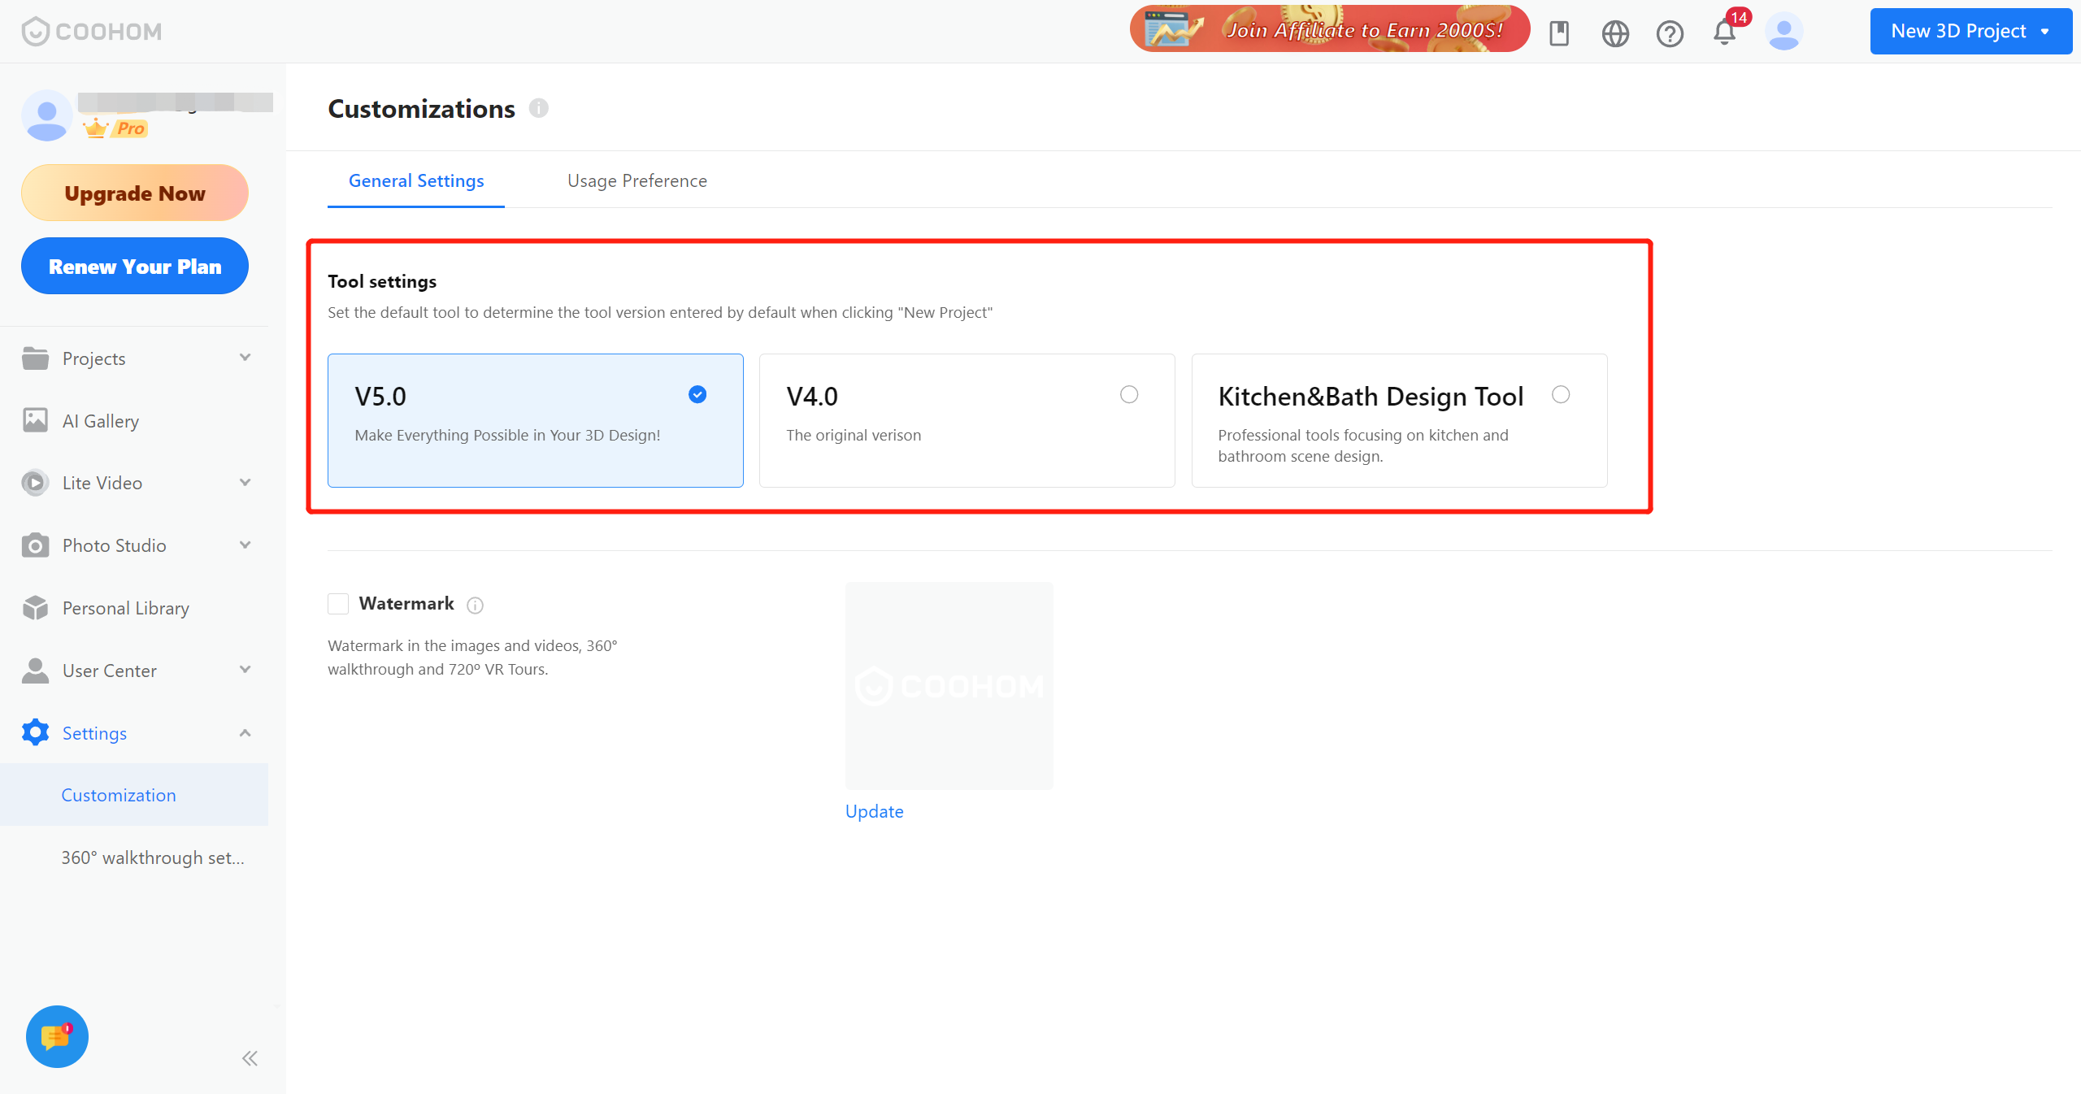2081x1094 pixels.
Task: Click the help question mark icon
Action: (x=1670, y=33)
